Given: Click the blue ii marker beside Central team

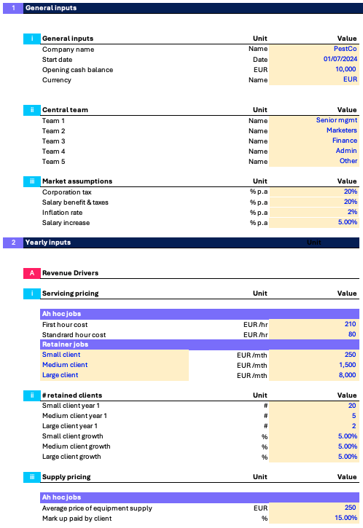Looking at the screenshot, I should (31, 110).
